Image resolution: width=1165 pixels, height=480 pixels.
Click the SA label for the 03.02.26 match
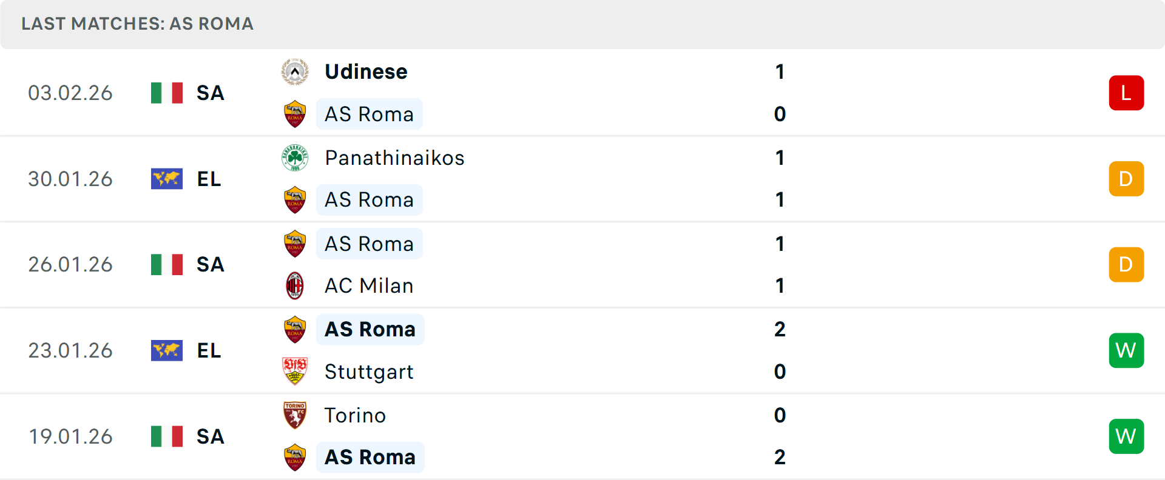click(209, 93)
